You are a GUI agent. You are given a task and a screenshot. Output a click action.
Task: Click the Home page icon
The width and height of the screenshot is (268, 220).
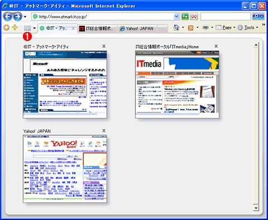point(176,28)
